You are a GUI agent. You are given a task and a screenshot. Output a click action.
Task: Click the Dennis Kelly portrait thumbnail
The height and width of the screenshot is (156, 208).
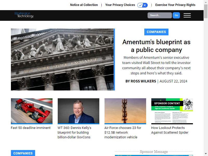pyautogui.click(x=79, y=111)
